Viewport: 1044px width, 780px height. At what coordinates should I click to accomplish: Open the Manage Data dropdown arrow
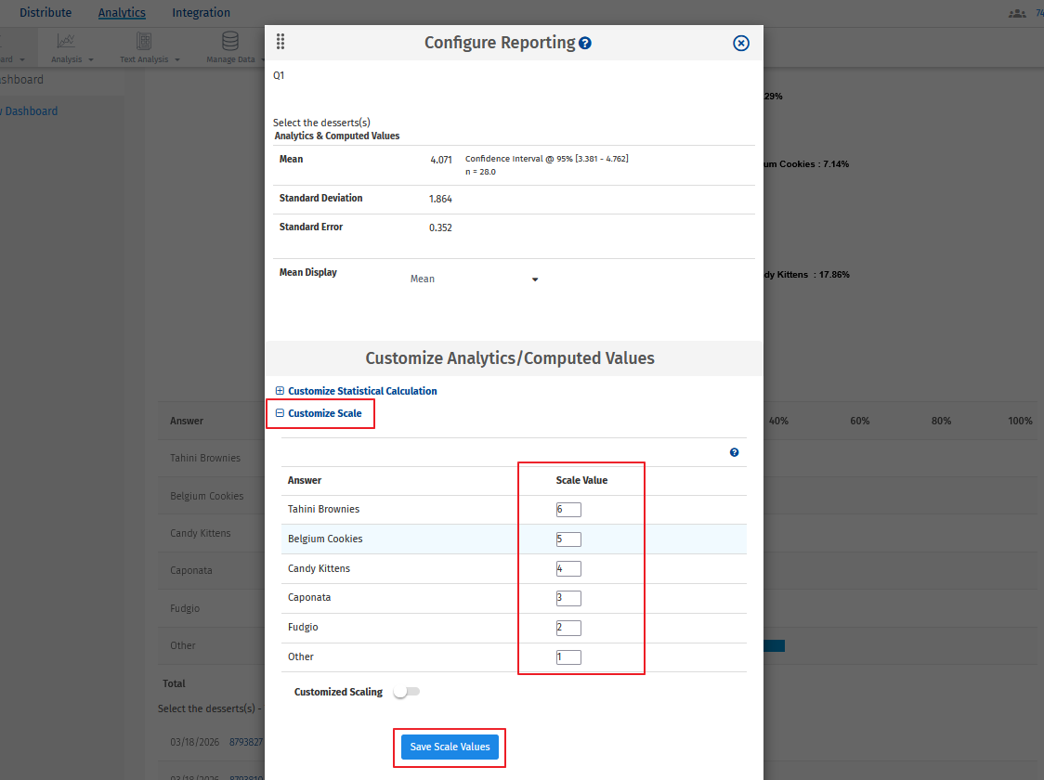264,58
